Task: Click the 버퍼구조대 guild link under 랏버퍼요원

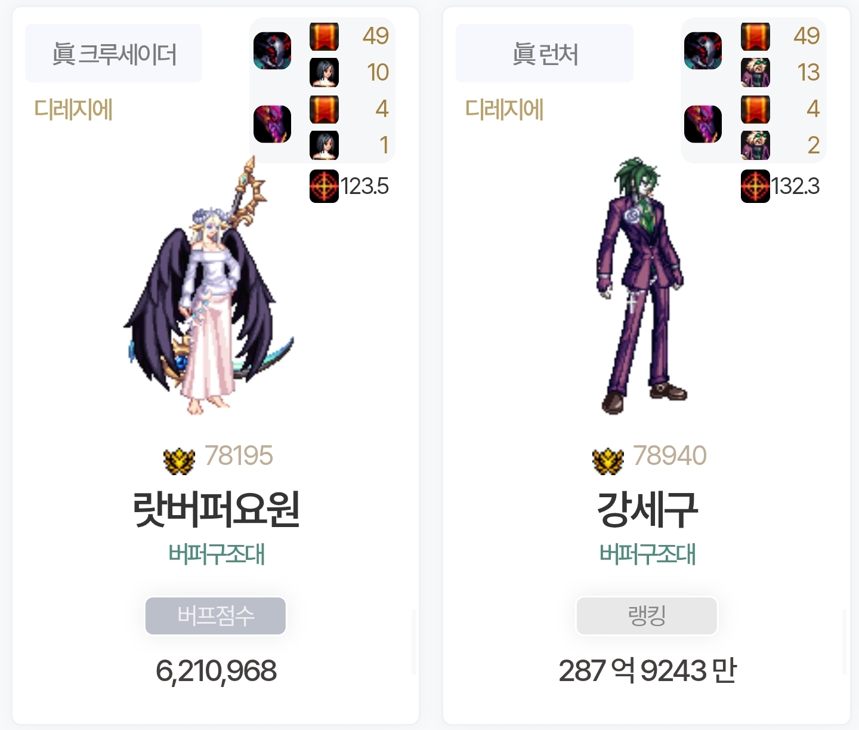Action: click(216, 555)
